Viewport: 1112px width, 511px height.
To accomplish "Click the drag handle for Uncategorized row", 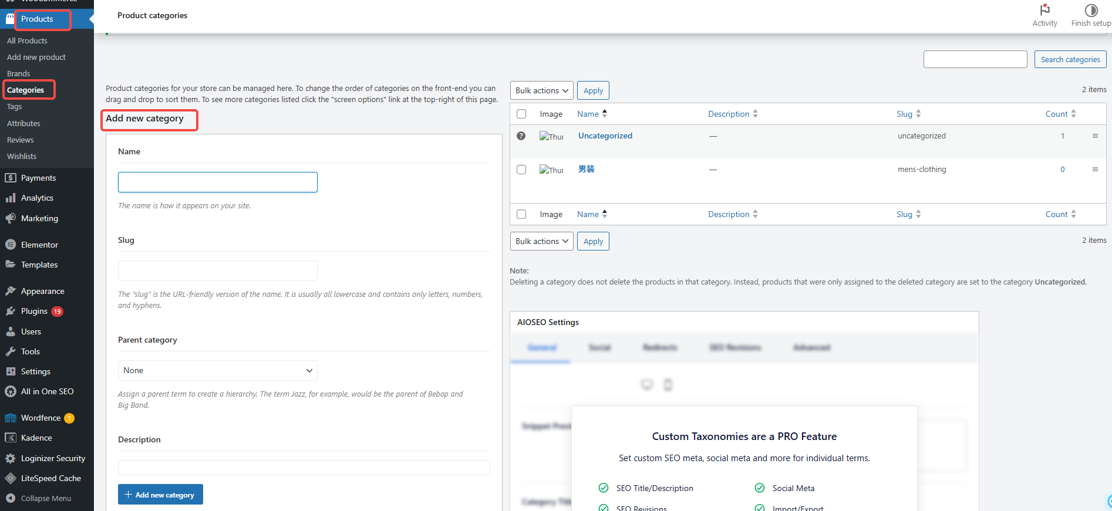I will coord(1094,136).
